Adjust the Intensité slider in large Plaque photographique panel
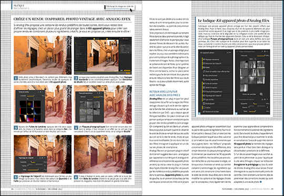The image size is (284, 196). pyautogui.click(x=261, y=56)
